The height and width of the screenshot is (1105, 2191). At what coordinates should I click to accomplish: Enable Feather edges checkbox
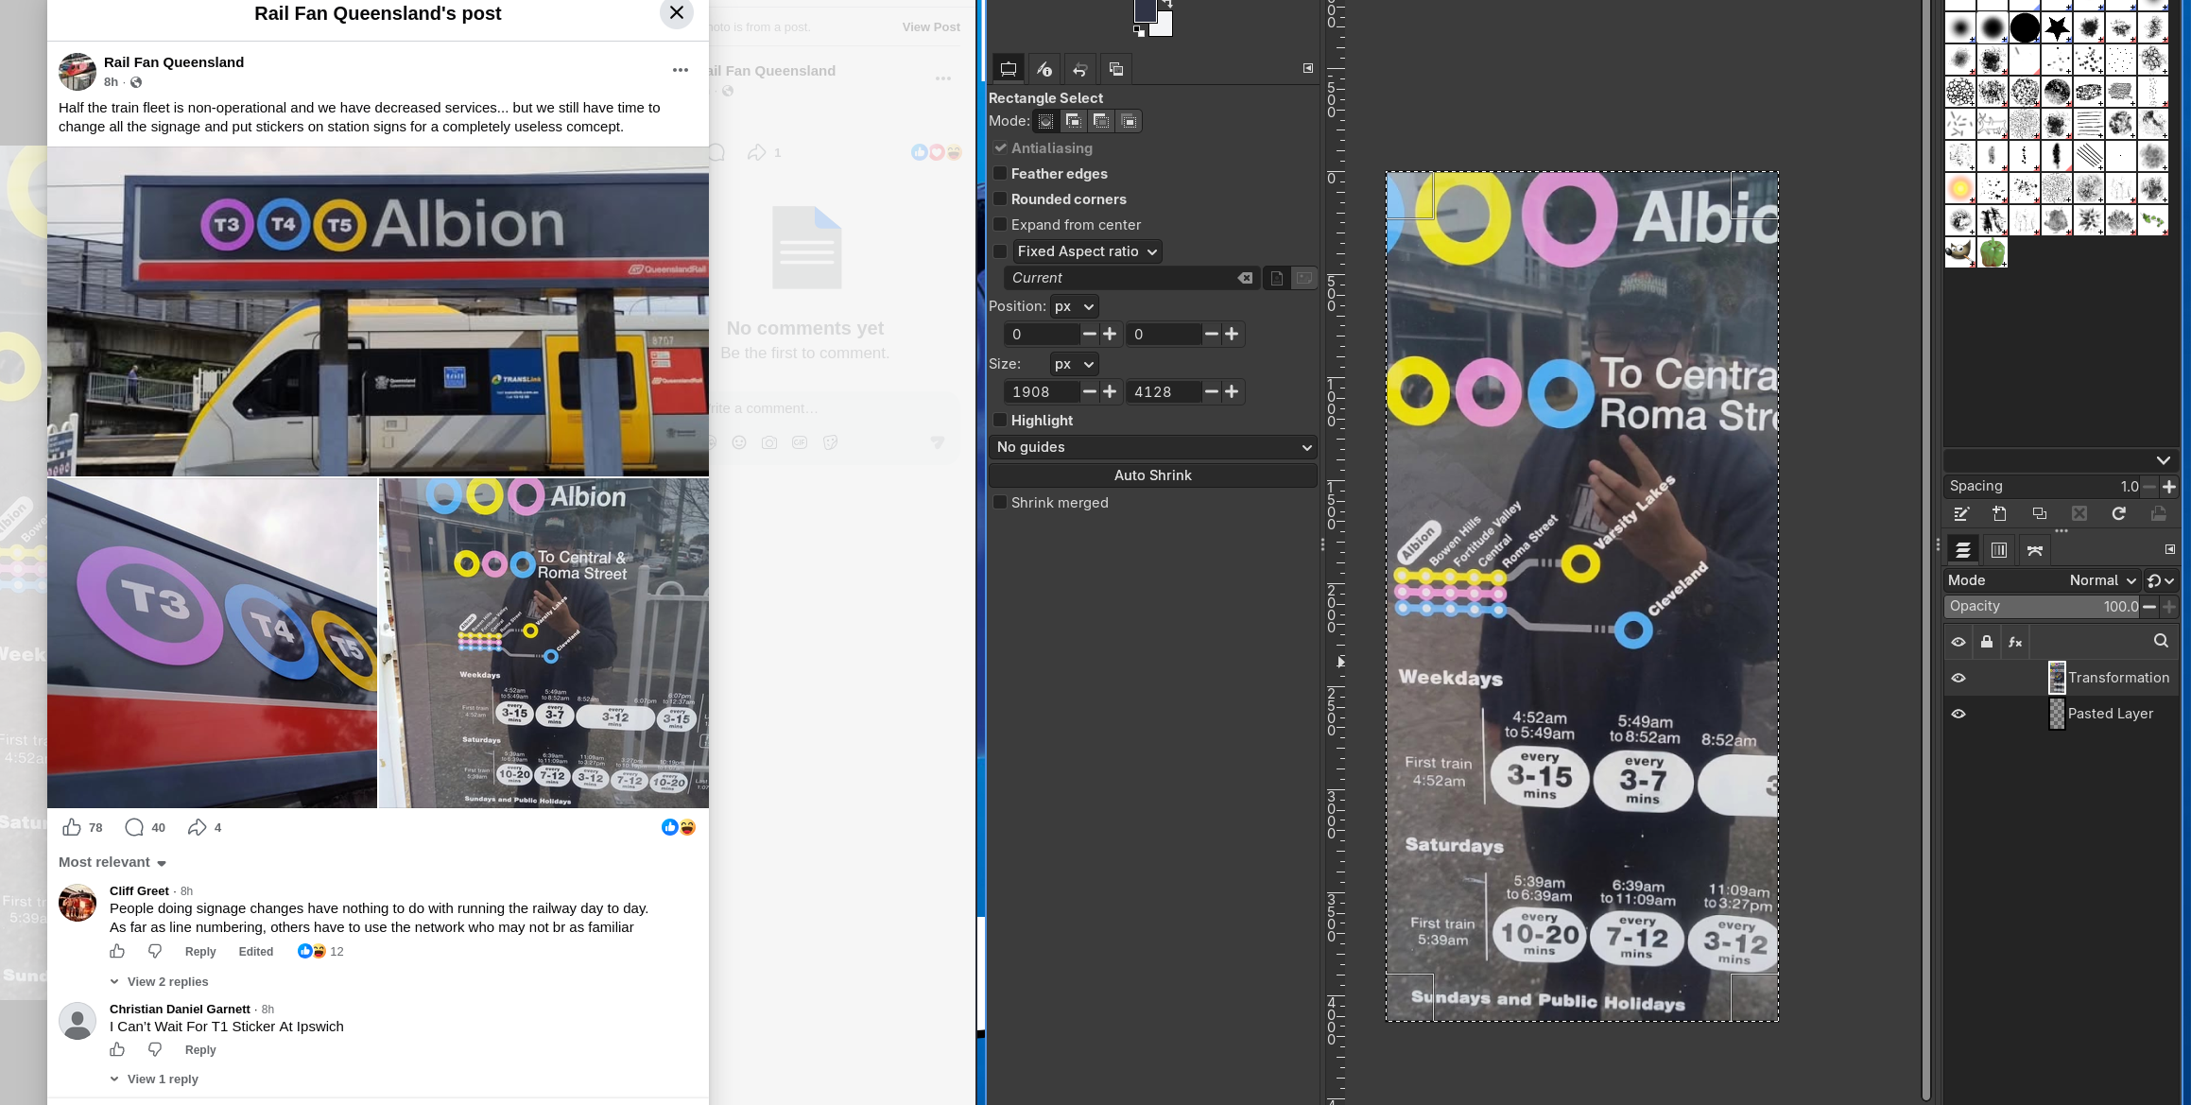point(1000,173)
